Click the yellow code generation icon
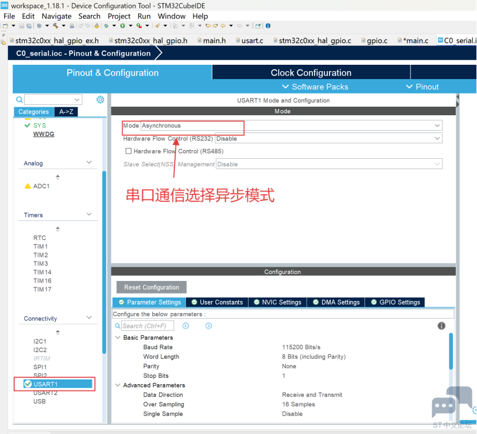The height and width of the screenshot is (434, 477). pos(97,26)
